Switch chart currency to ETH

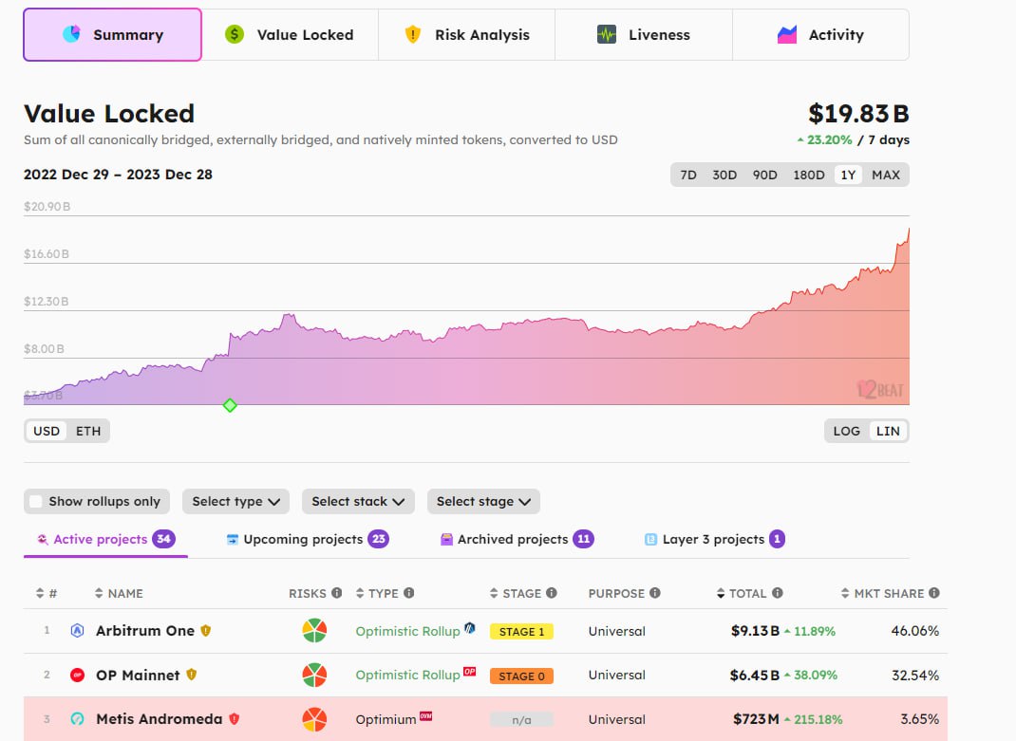click(x=88, y=432)
